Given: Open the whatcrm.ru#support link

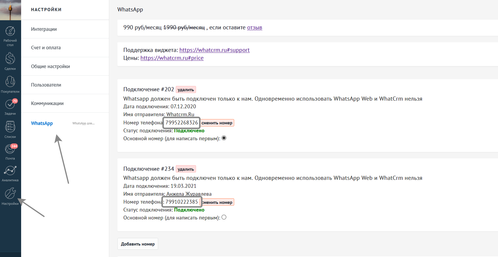Looking at the screenshot, I should point(215,50).
